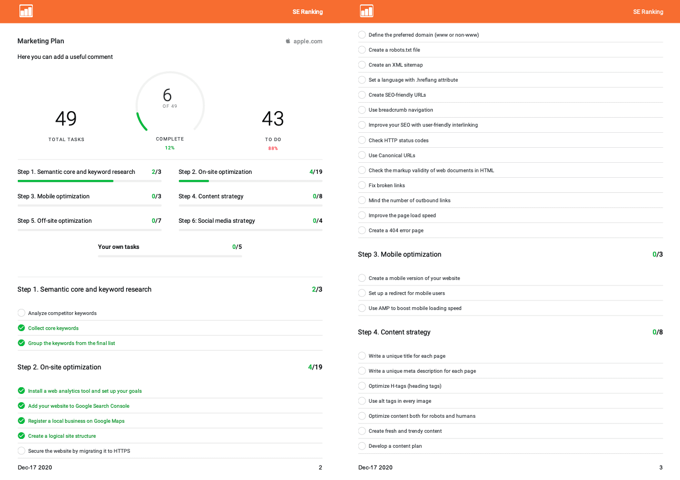Check Create a 404 error page task
This screenshot has height=480, width=680.
coord(362,230)
